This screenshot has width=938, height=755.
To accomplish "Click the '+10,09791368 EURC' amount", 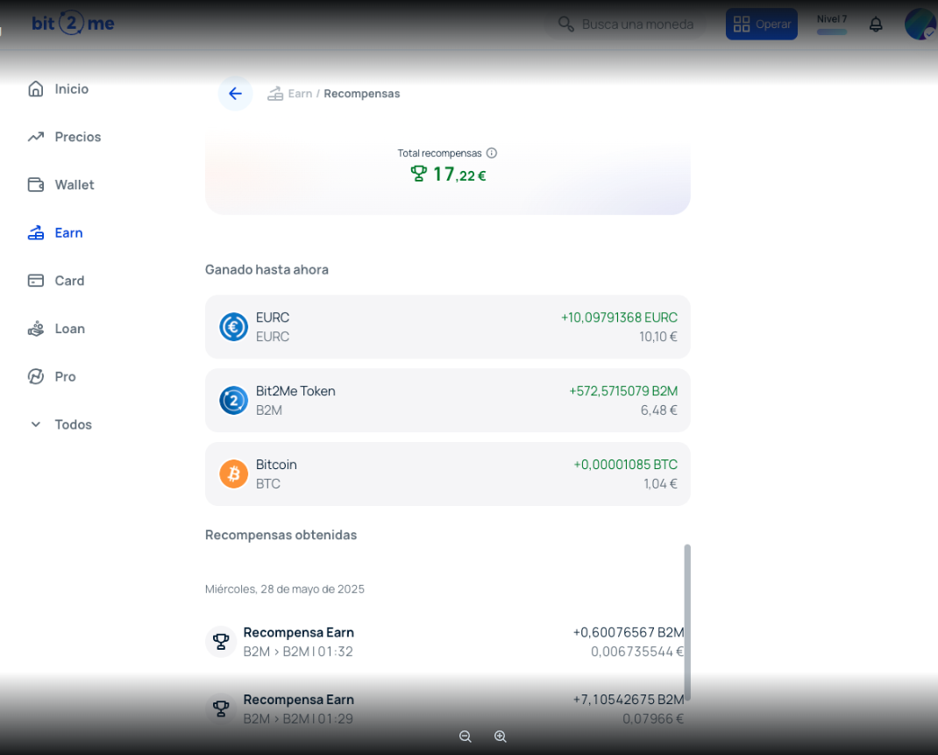I will 619,317.
